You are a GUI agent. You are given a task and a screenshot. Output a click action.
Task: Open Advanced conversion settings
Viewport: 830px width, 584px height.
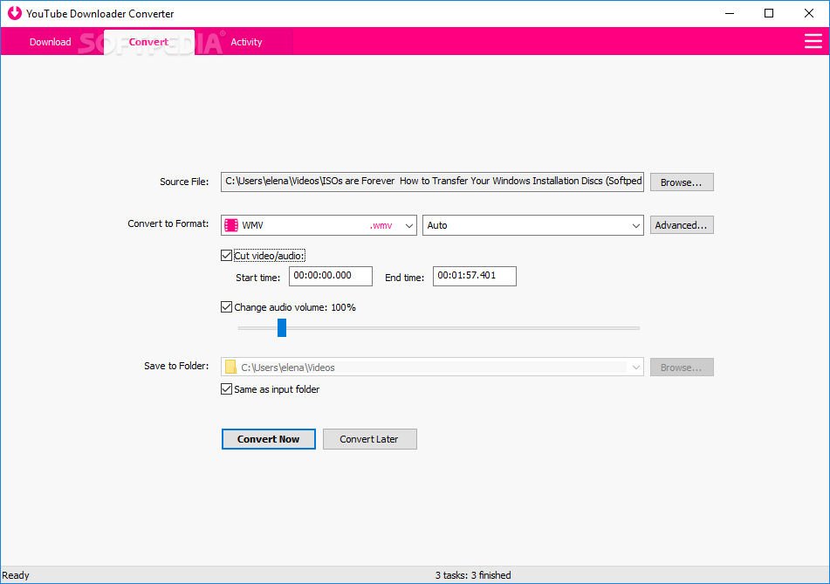pyautogui.click(x=682, y=225)
